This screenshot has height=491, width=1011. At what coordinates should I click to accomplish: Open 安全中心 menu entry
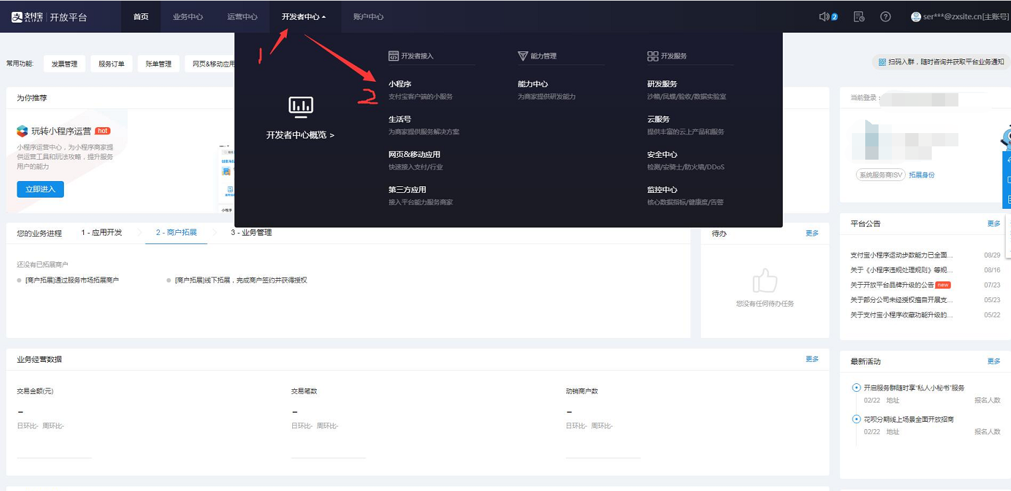point(662,154)
